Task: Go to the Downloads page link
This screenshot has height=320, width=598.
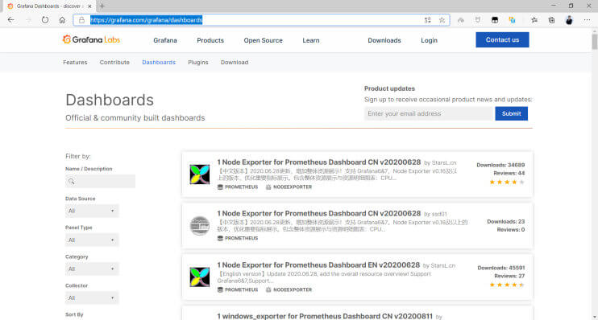Action: point(384,40)
